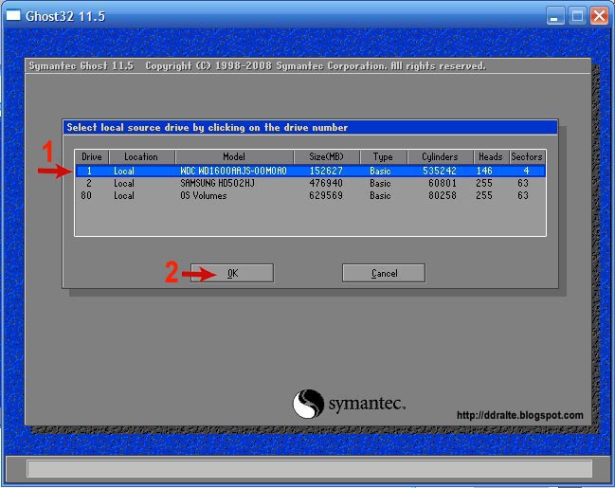Click the Model column header

234,157
